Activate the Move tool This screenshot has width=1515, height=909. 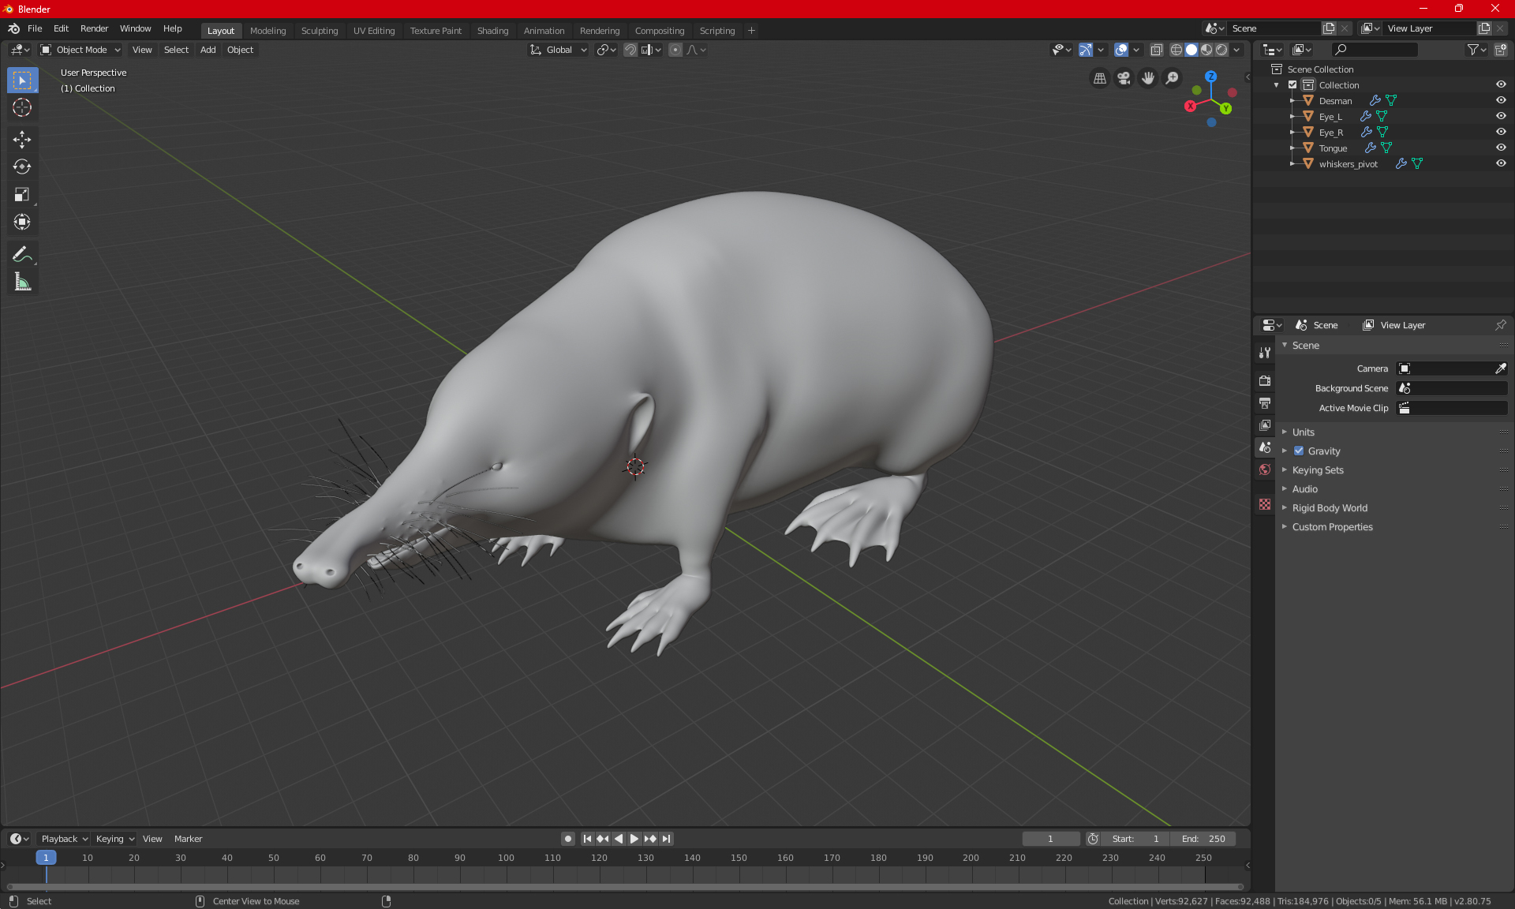[22, 140]
